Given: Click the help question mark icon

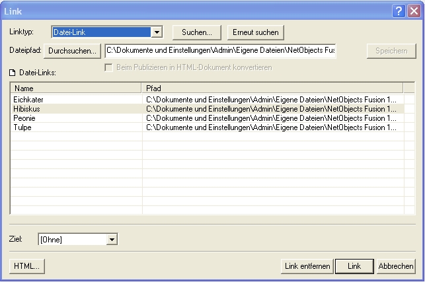Looking at the screenshot, I should tap(399, 11).
